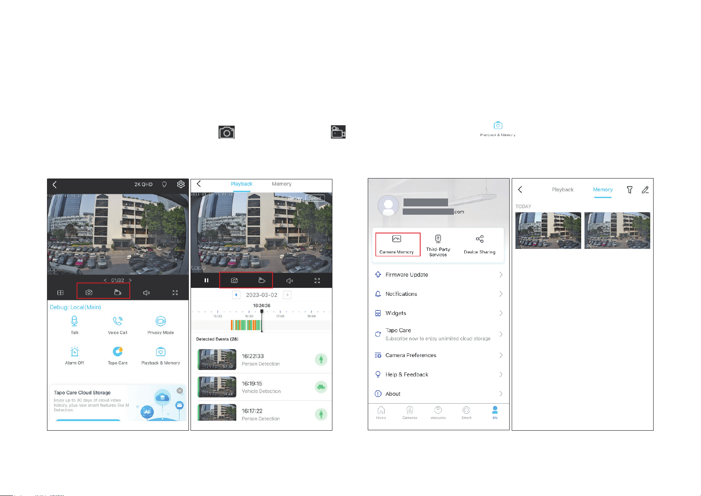This screenshot has width=701, height=496.
Task: Open Notifications settings
Action: click(438, 294)
